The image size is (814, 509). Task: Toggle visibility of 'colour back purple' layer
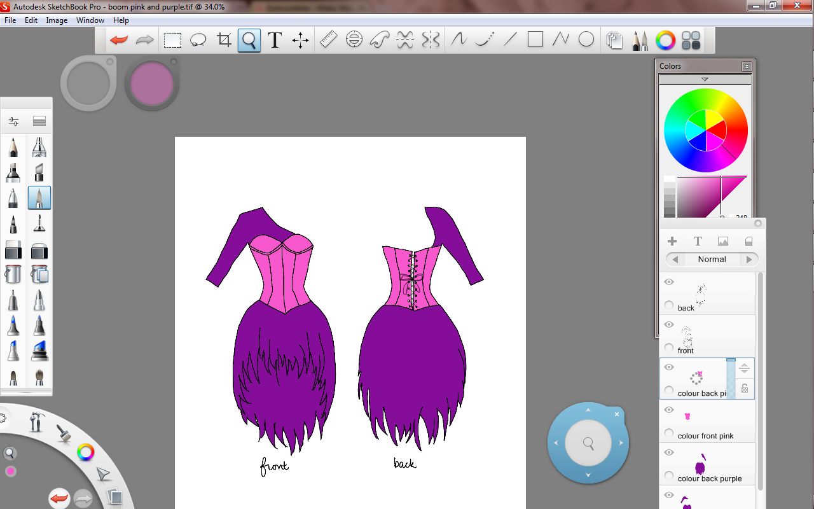(669, 452)
